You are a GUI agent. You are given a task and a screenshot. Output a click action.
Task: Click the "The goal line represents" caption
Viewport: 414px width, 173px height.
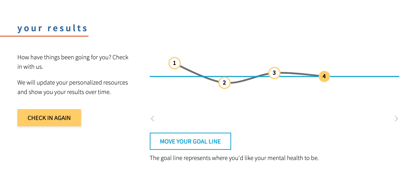click(x=234, y=158)
